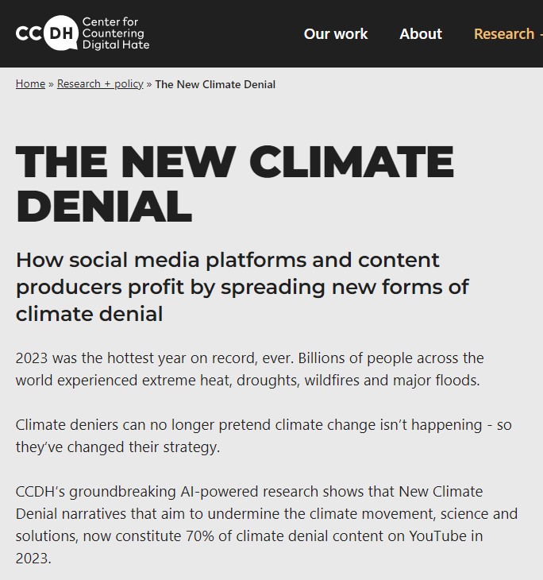Viewport: 543px width, 580px height.
Task: Click the Center for Countering Digital Hate wordmark
Action: [116, 33]
